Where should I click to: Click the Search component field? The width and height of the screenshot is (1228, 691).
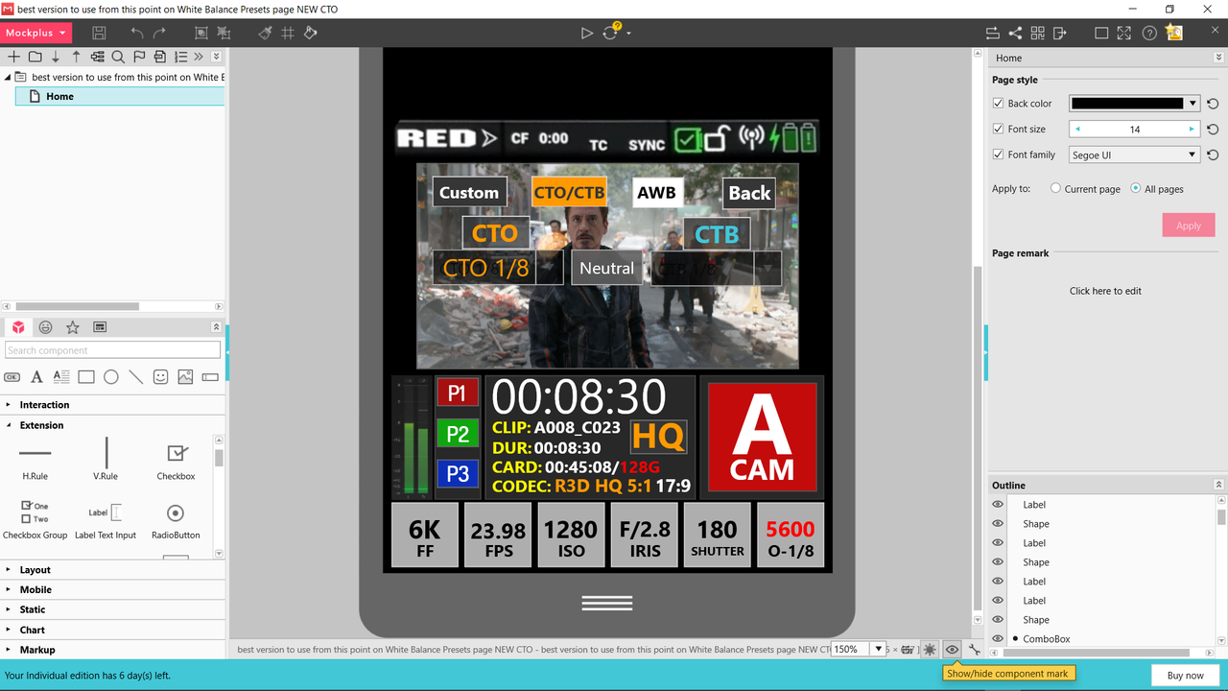point(112,350)
